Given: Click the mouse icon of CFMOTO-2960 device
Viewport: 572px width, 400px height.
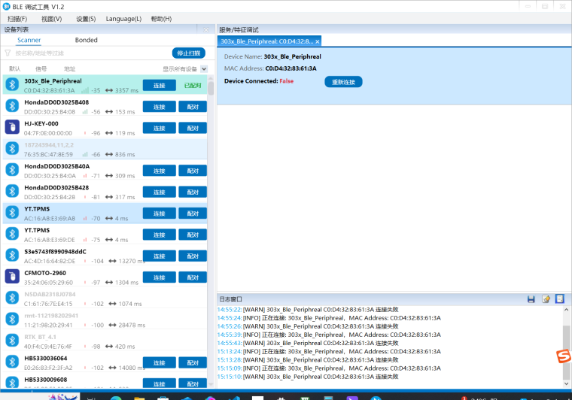Looking at the screenshot, I should coord(11,277).
